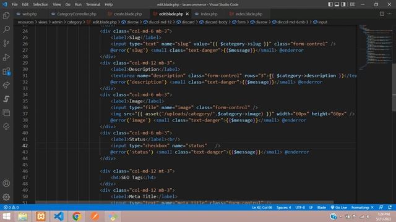
Task: Select the admin breadcrumb segment
Action: click(57, 22)
